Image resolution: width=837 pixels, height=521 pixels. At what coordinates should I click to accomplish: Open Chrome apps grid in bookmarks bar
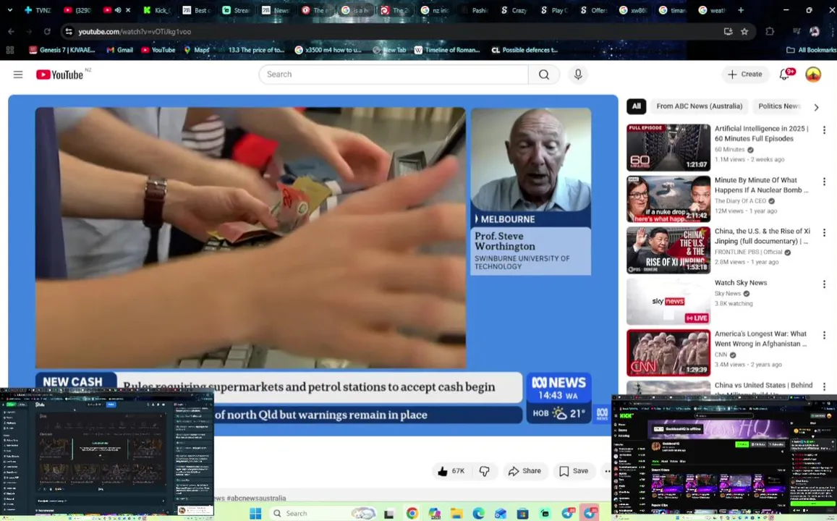(9, 50)
